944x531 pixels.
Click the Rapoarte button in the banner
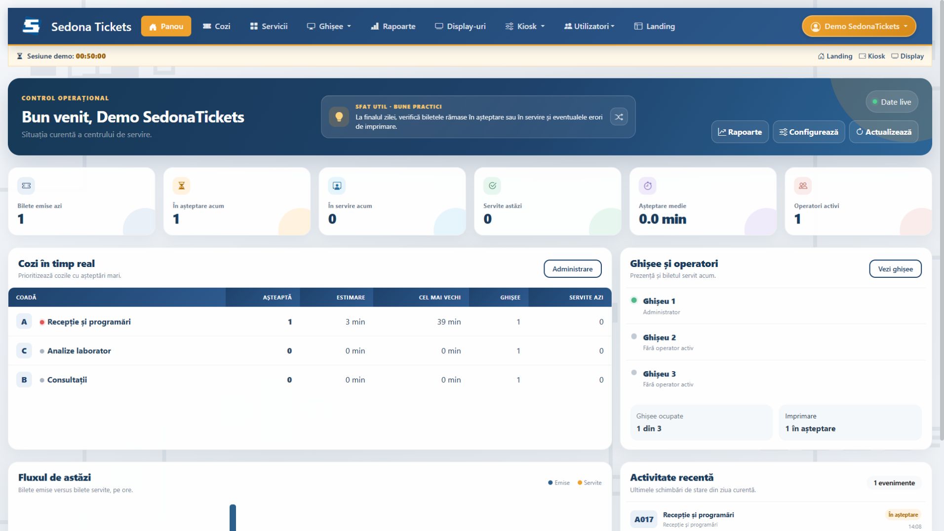tap(740, 132)
